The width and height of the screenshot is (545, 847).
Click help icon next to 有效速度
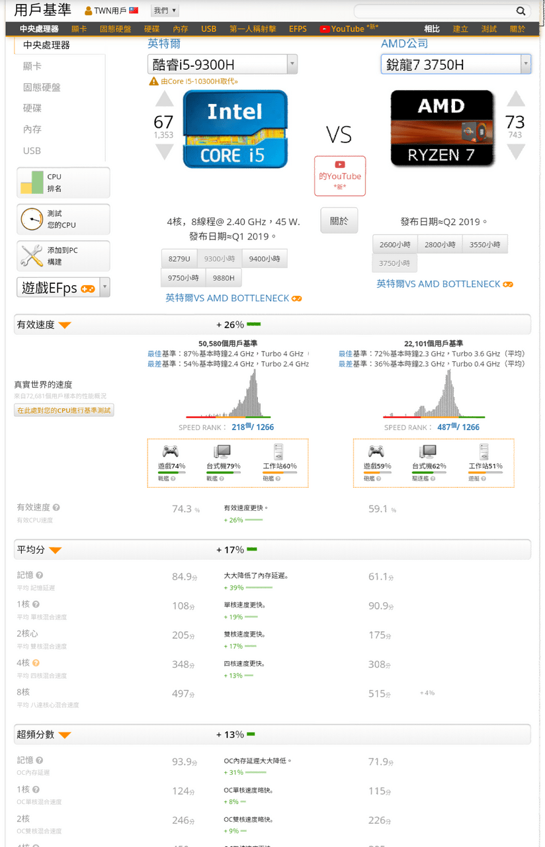(56, 508)
